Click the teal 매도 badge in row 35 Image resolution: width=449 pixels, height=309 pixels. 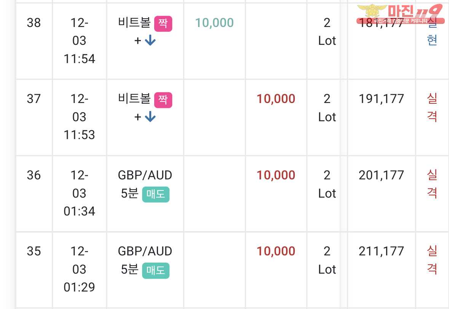[x=155, y=270]
